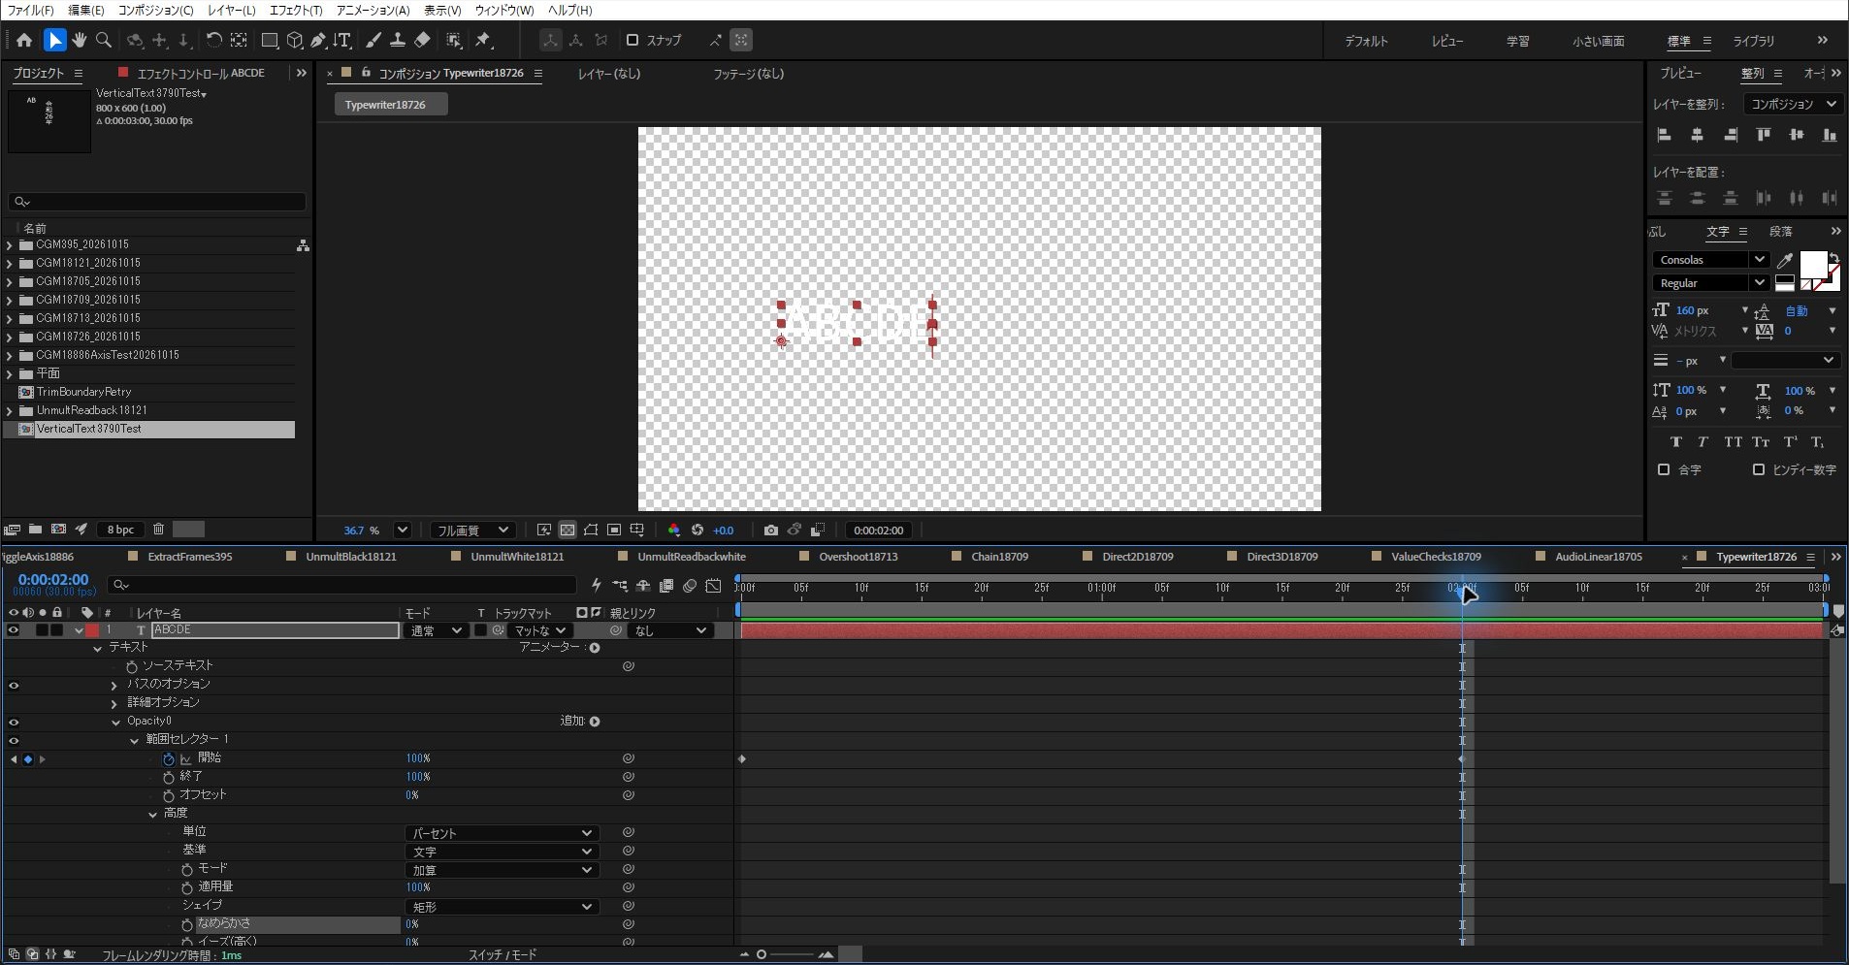Screen dimensions: 1849x965
Task: Select the Zoom magnifier tool
Action: [x=104, y=40]
